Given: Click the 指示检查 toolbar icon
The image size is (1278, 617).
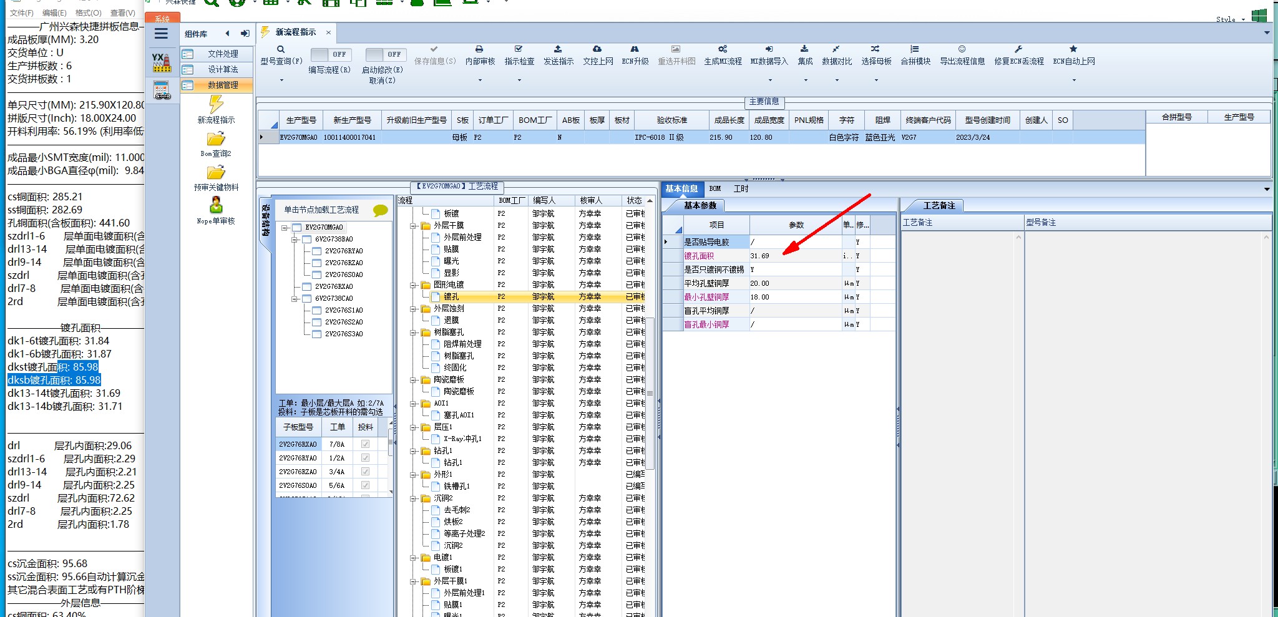Looking at the screenshot, I should [519, 49].
